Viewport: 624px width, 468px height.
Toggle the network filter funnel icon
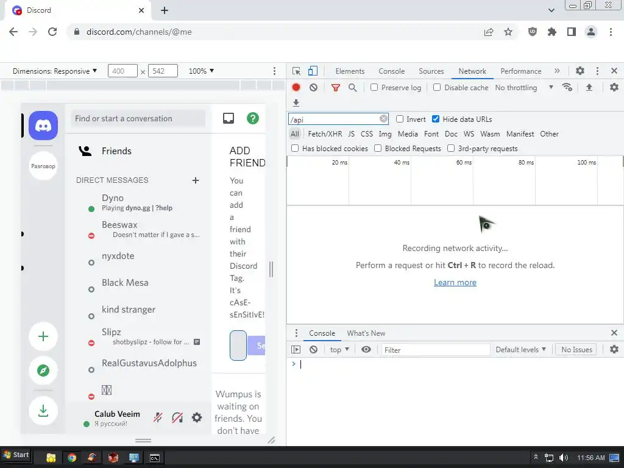pyautogui.click(x=336, y=88)
